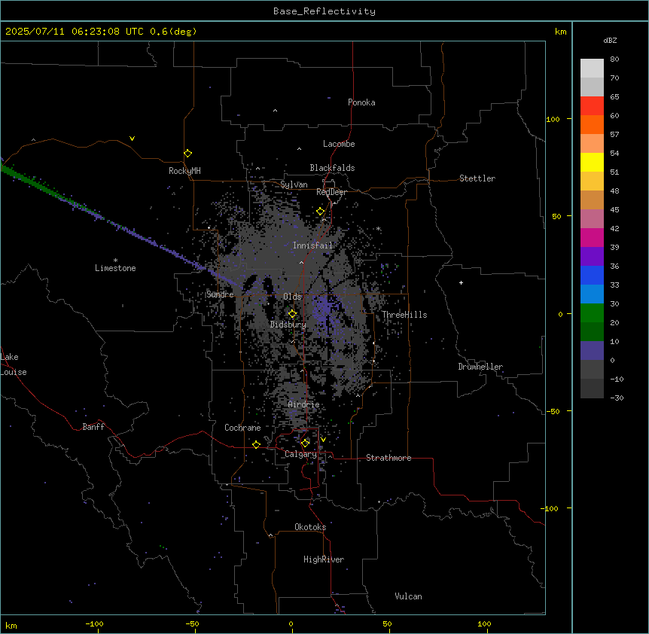Select the Stettler label
649x634 pixels.
477,178
